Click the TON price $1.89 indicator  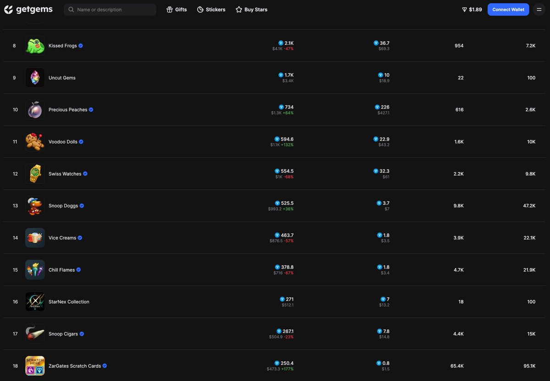472,10
